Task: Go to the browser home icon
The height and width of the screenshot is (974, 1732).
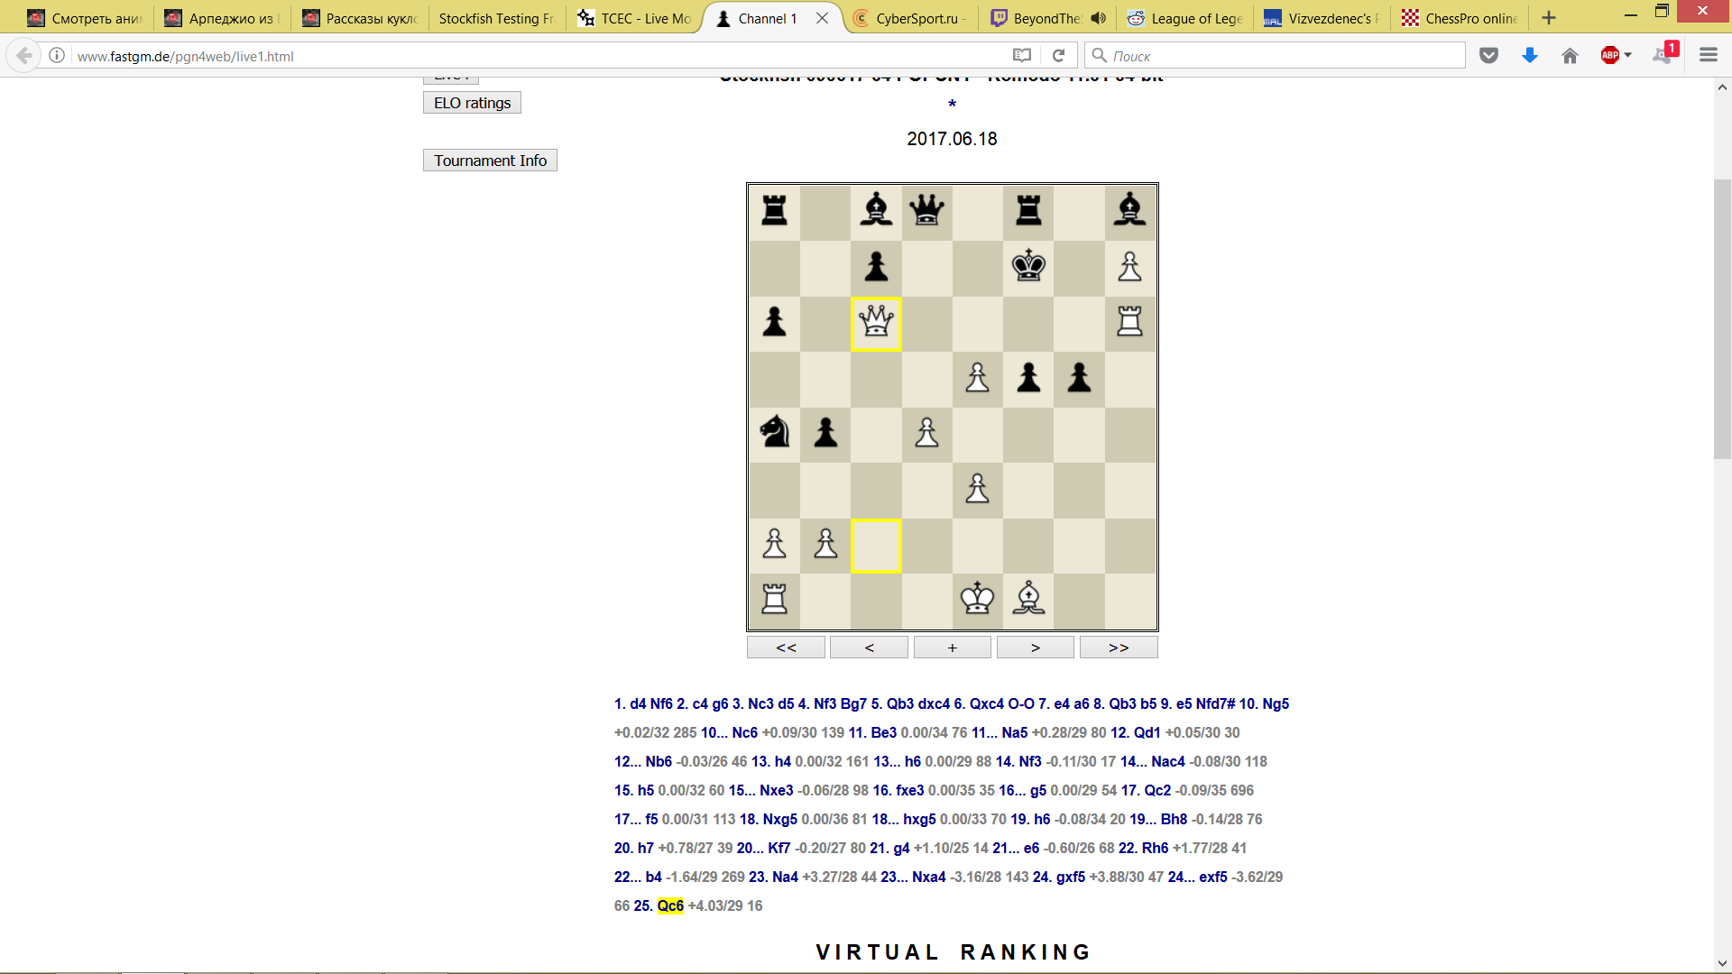Action: point(1570,56)
